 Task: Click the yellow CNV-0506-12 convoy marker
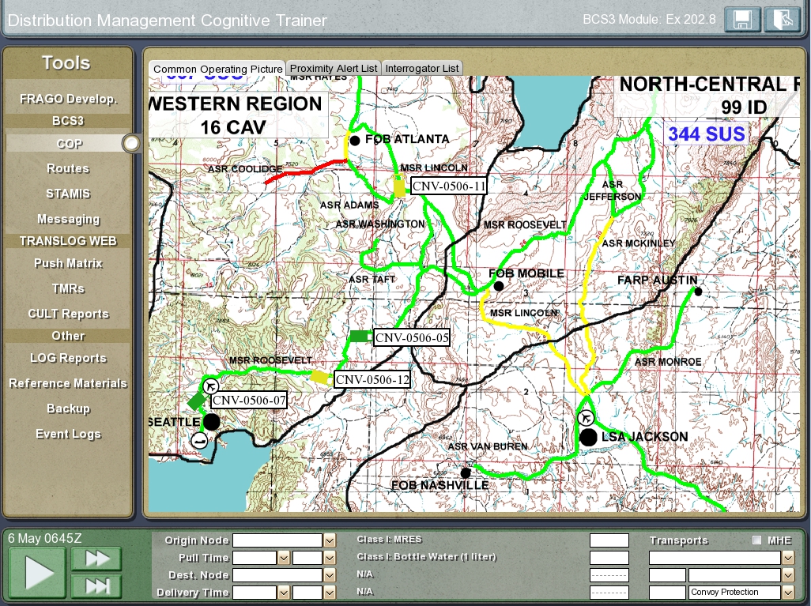pyautogui.click(x=320, y=378)
